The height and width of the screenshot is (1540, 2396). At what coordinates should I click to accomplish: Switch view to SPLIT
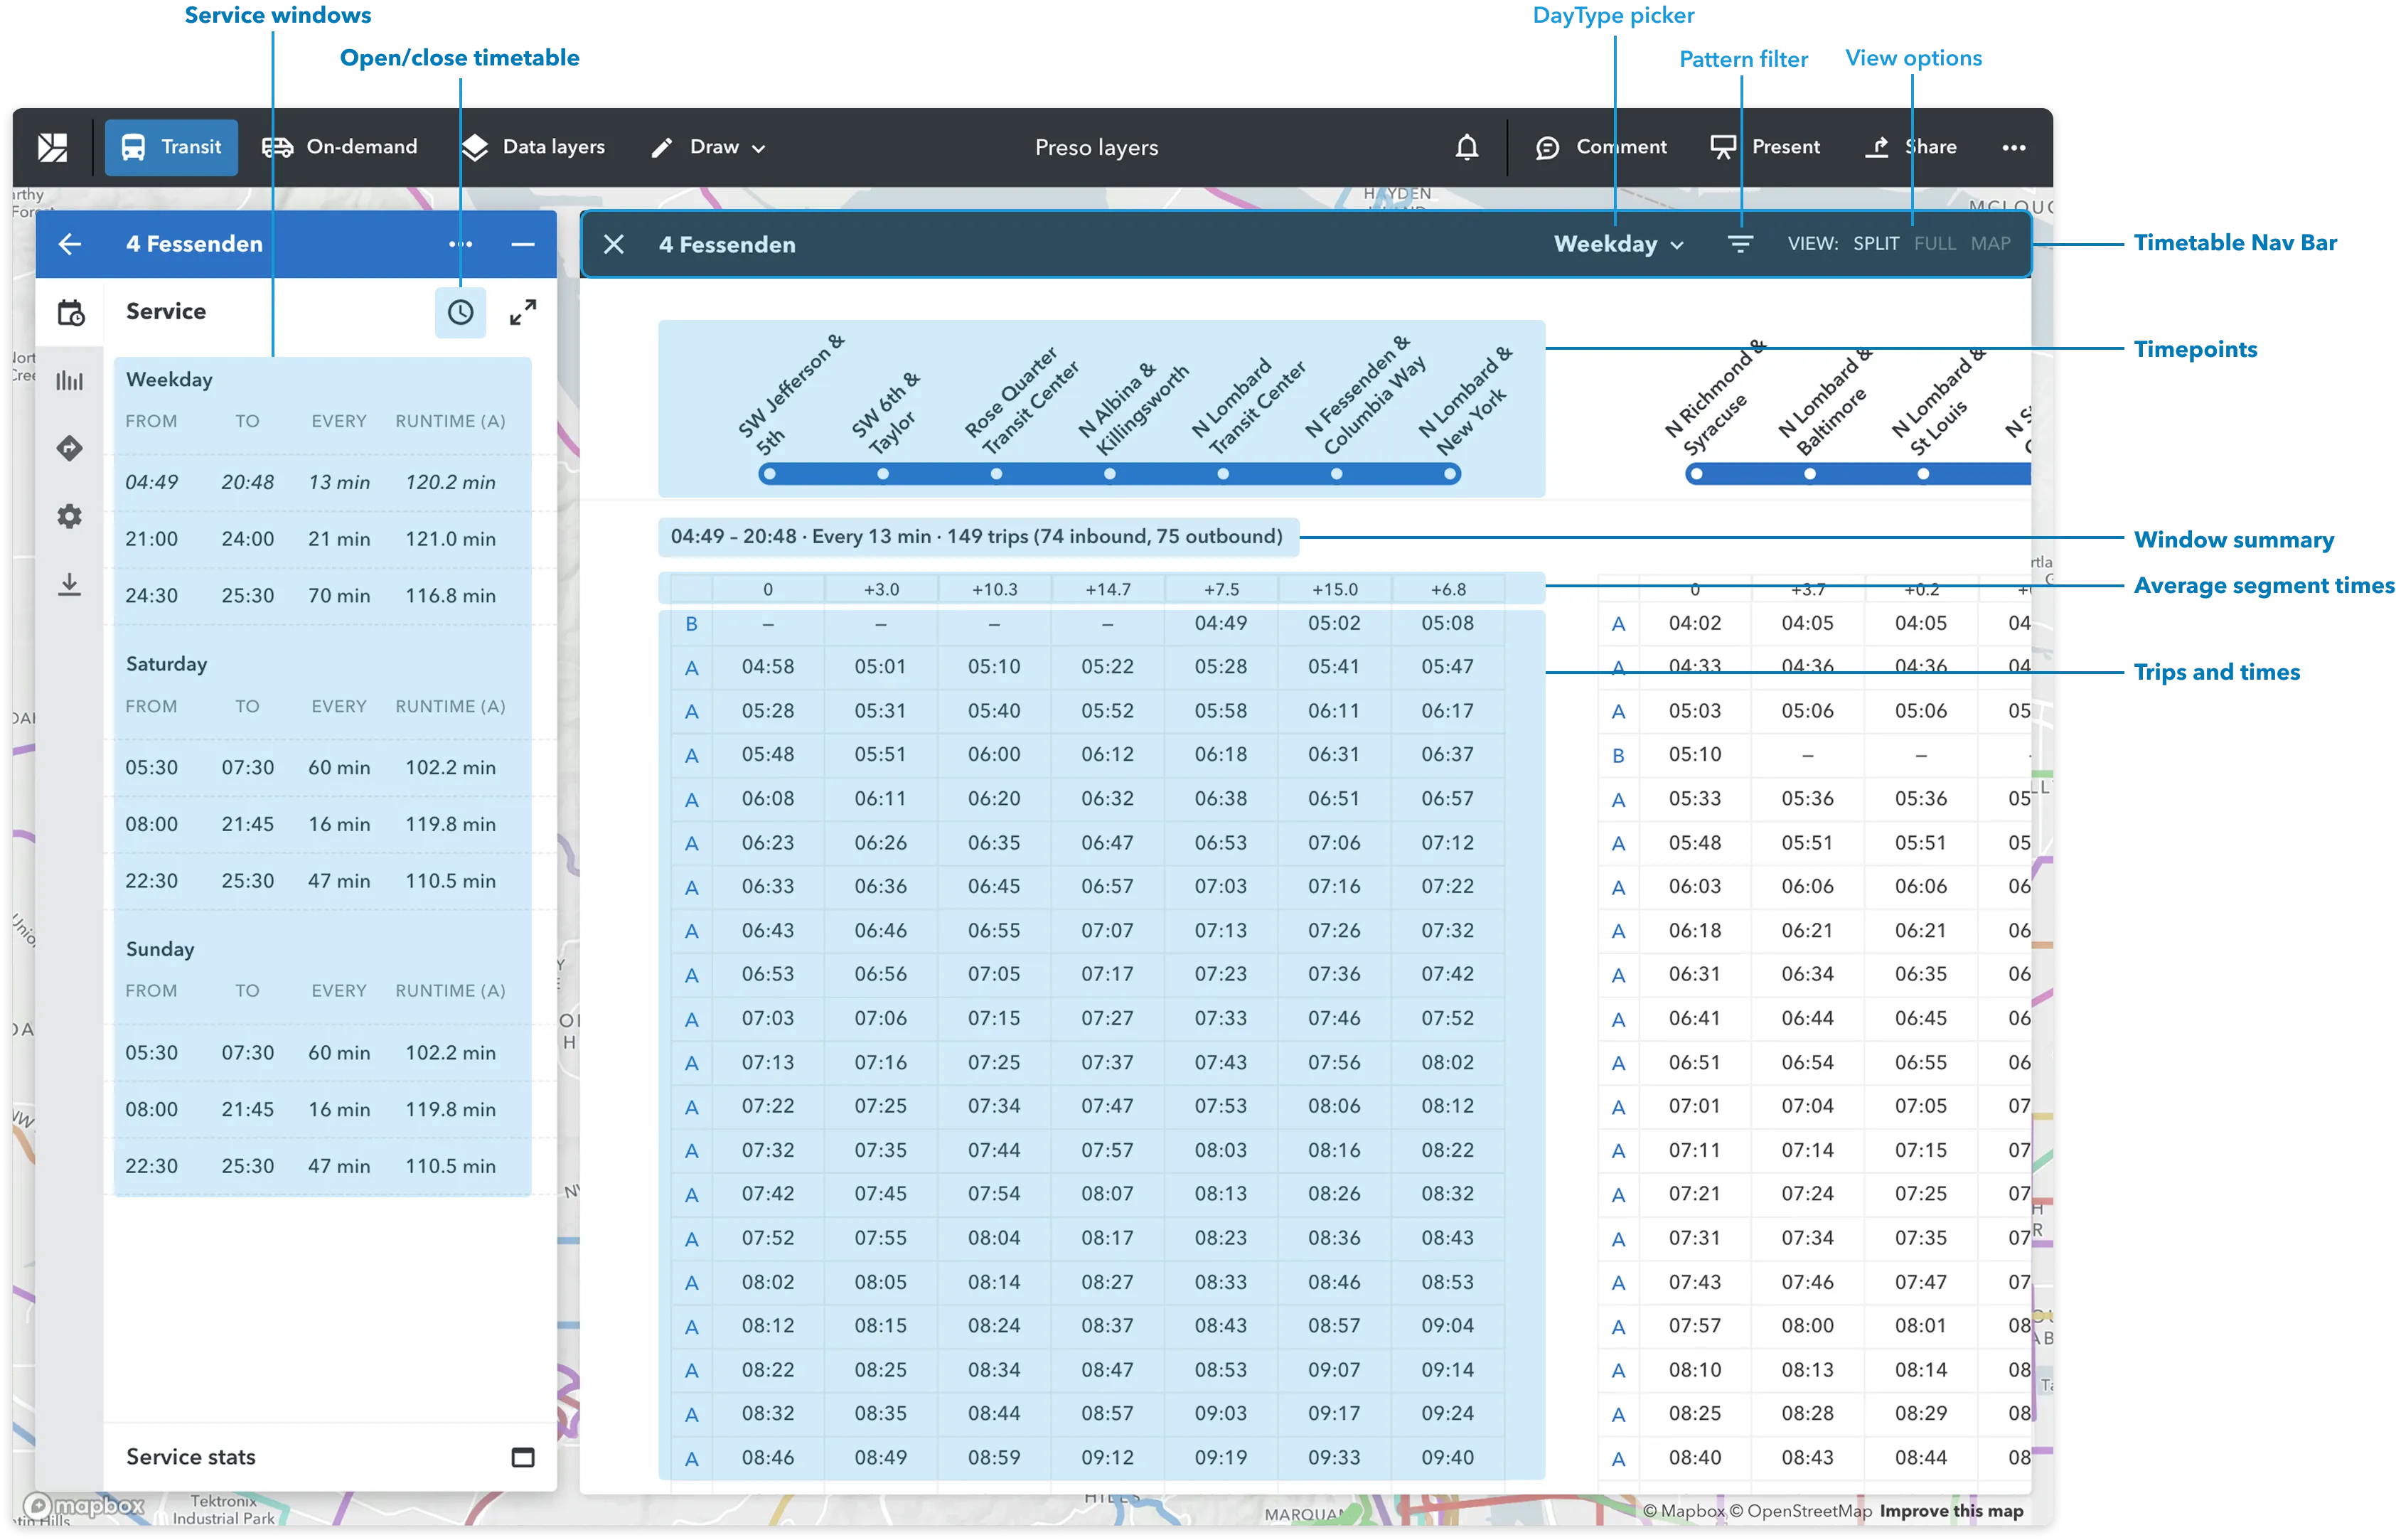(1875, 244)
